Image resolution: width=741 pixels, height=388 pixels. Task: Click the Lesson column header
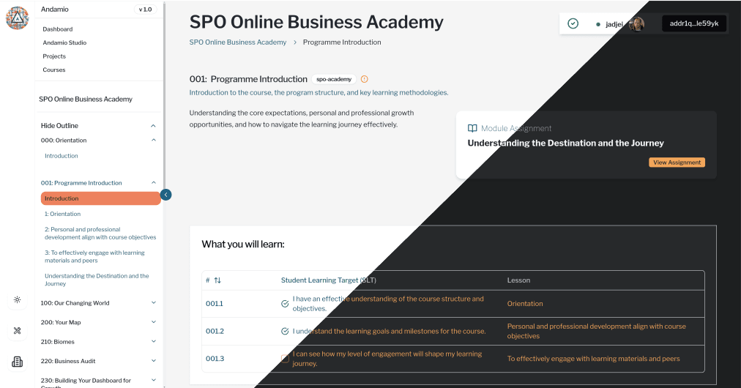click(x=518, y=280)
